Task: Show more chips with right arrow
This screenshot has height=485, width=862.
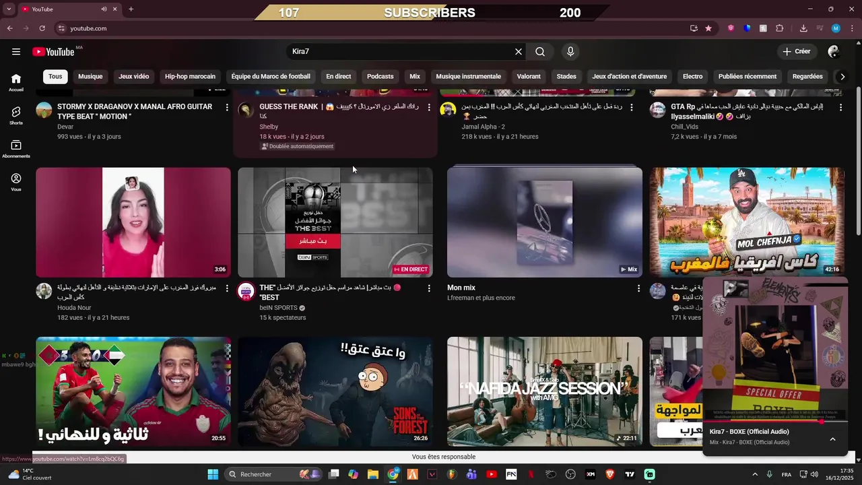Action: [842, 76]
